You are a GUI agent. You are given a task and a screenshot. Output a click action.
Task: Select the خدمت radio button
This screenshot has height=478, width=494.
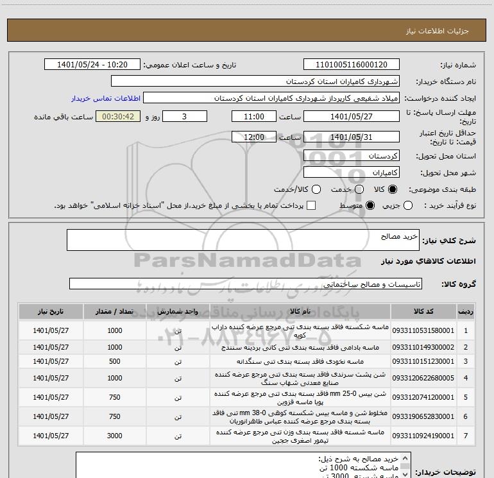(359, 189)
